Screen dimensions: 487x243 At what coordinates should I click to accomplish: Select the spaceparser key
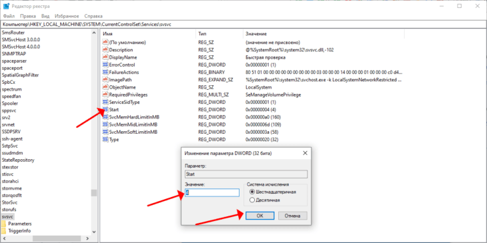pos(14,61)
